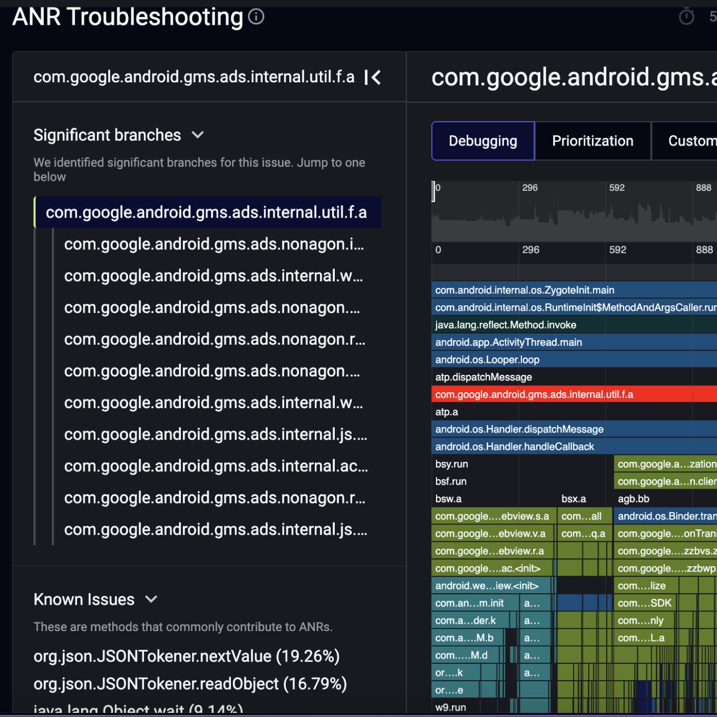This screenshot has height=717, width=717.
Task: Select the highlighted internal.util.f.a branch
Action: [206, 212]
